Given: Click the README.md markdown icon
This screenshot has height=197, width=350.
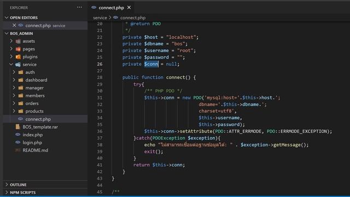Looking at the screenshot, I should [18, 150].
